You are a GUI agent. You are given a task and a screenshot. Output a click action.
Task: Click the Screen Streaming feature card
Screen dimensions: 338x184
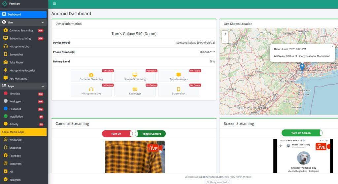pyautogui.click(x=135, y=76)
